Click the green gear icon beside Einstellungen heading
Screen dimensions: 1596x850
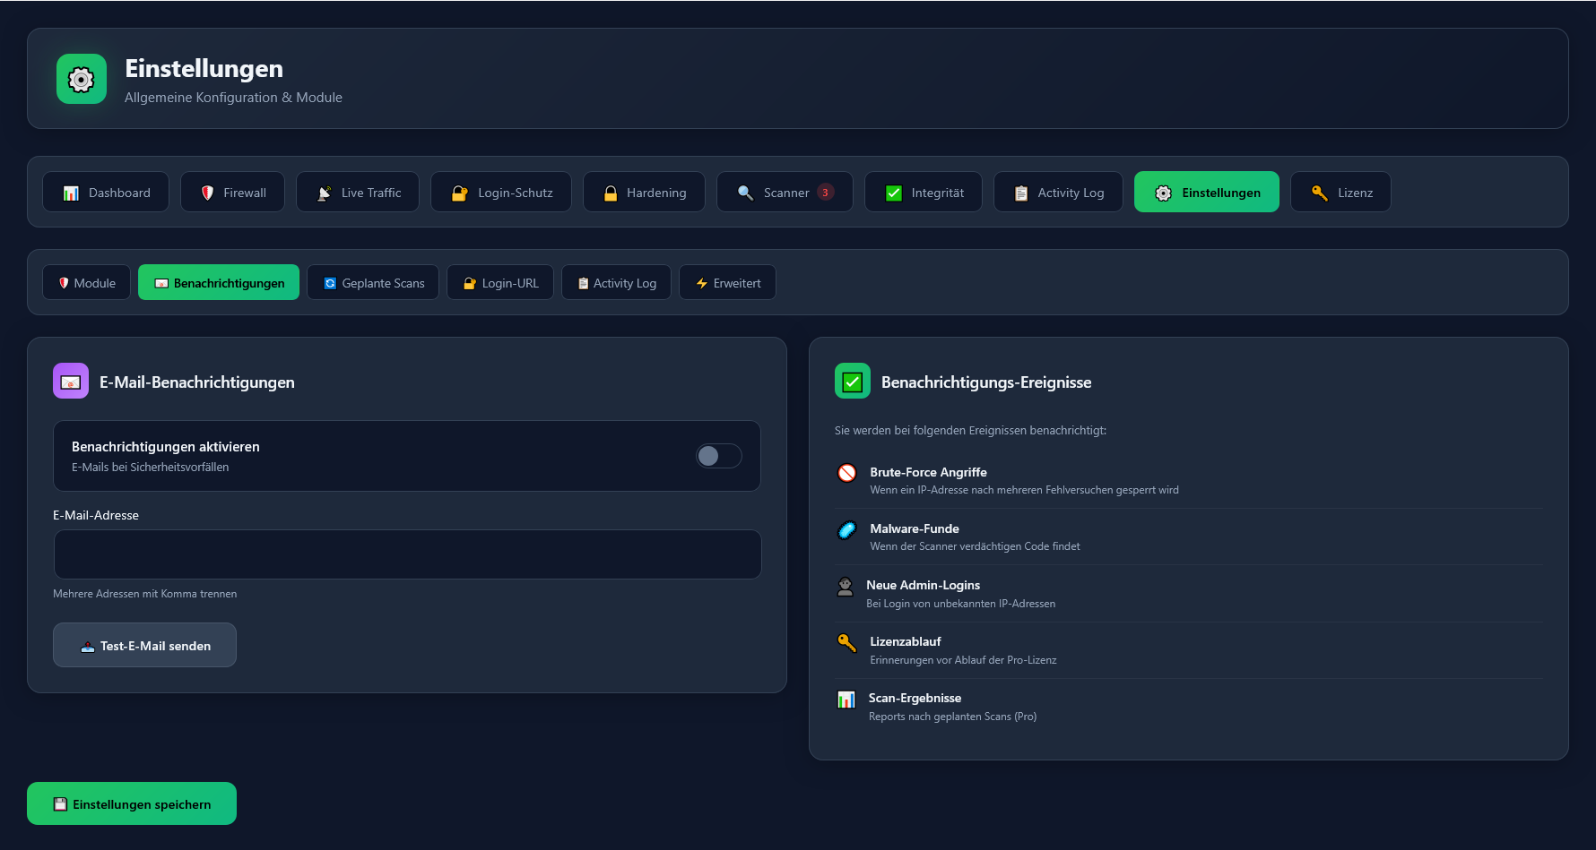pyautogui.click(x=82, y=79)
